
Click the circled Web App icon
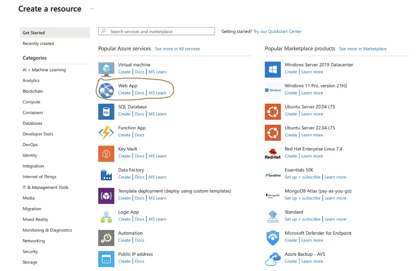pyautogui.click(x=106, y=90)
